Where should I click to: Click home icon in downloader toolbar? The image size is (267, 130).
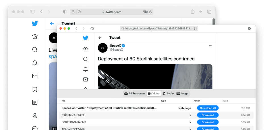tap(92, 29)
